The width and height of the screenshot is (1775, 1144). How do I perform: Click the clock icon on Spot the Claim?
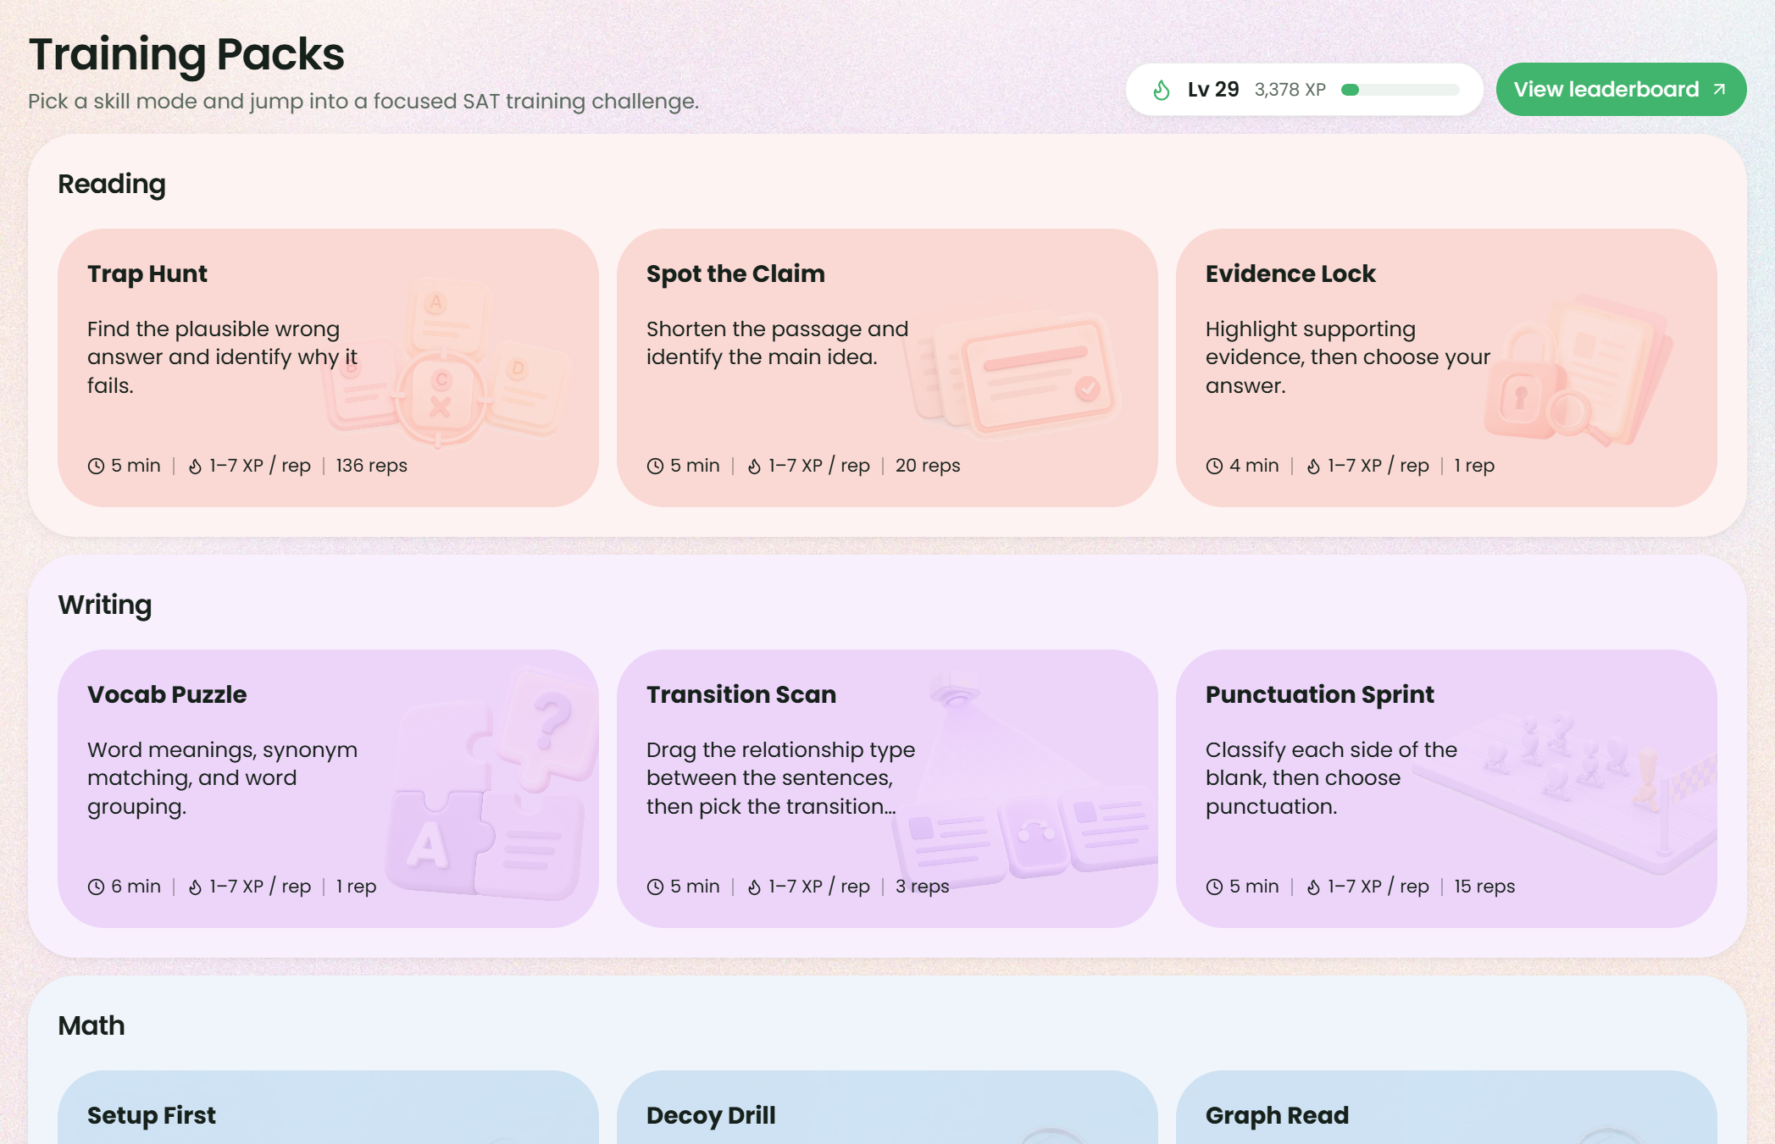(x=655, y=466)
